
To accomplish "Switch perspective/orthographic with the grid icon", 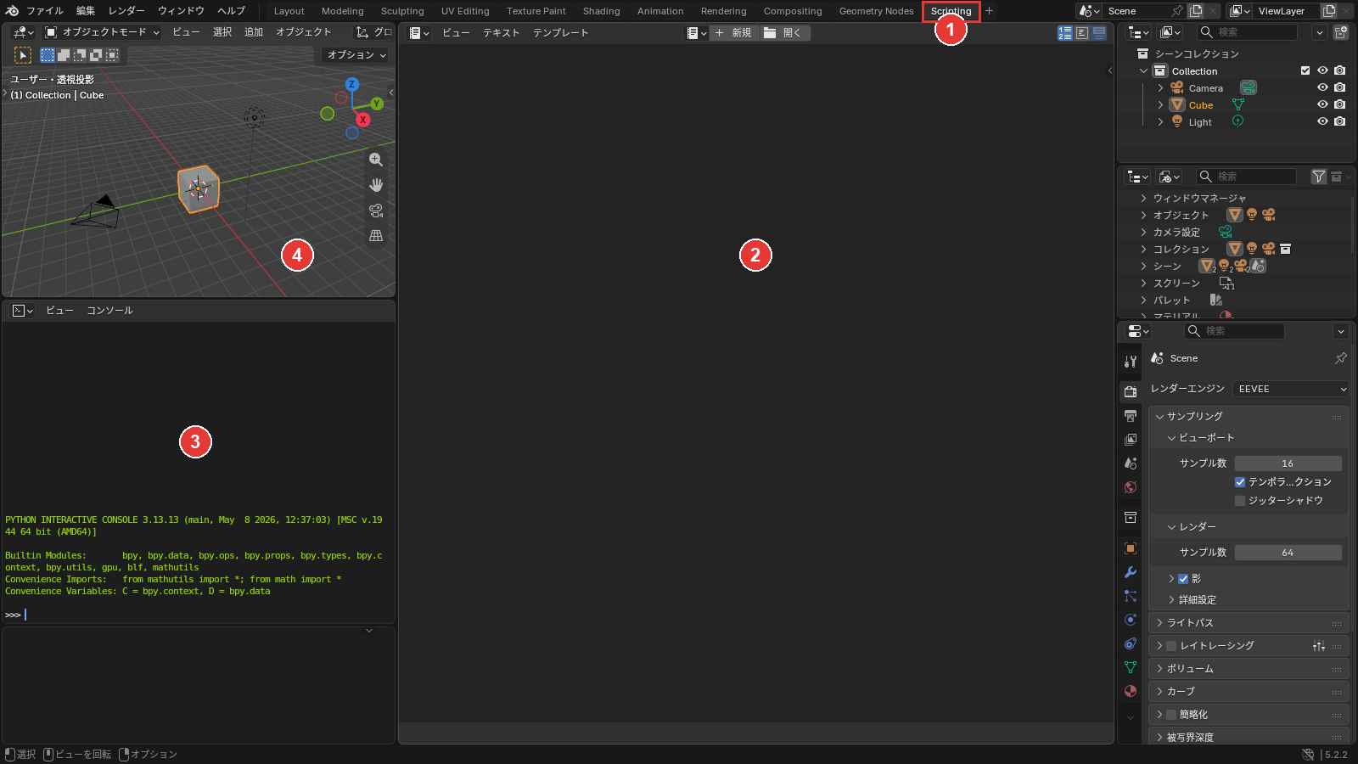I will tap(376, 236).
